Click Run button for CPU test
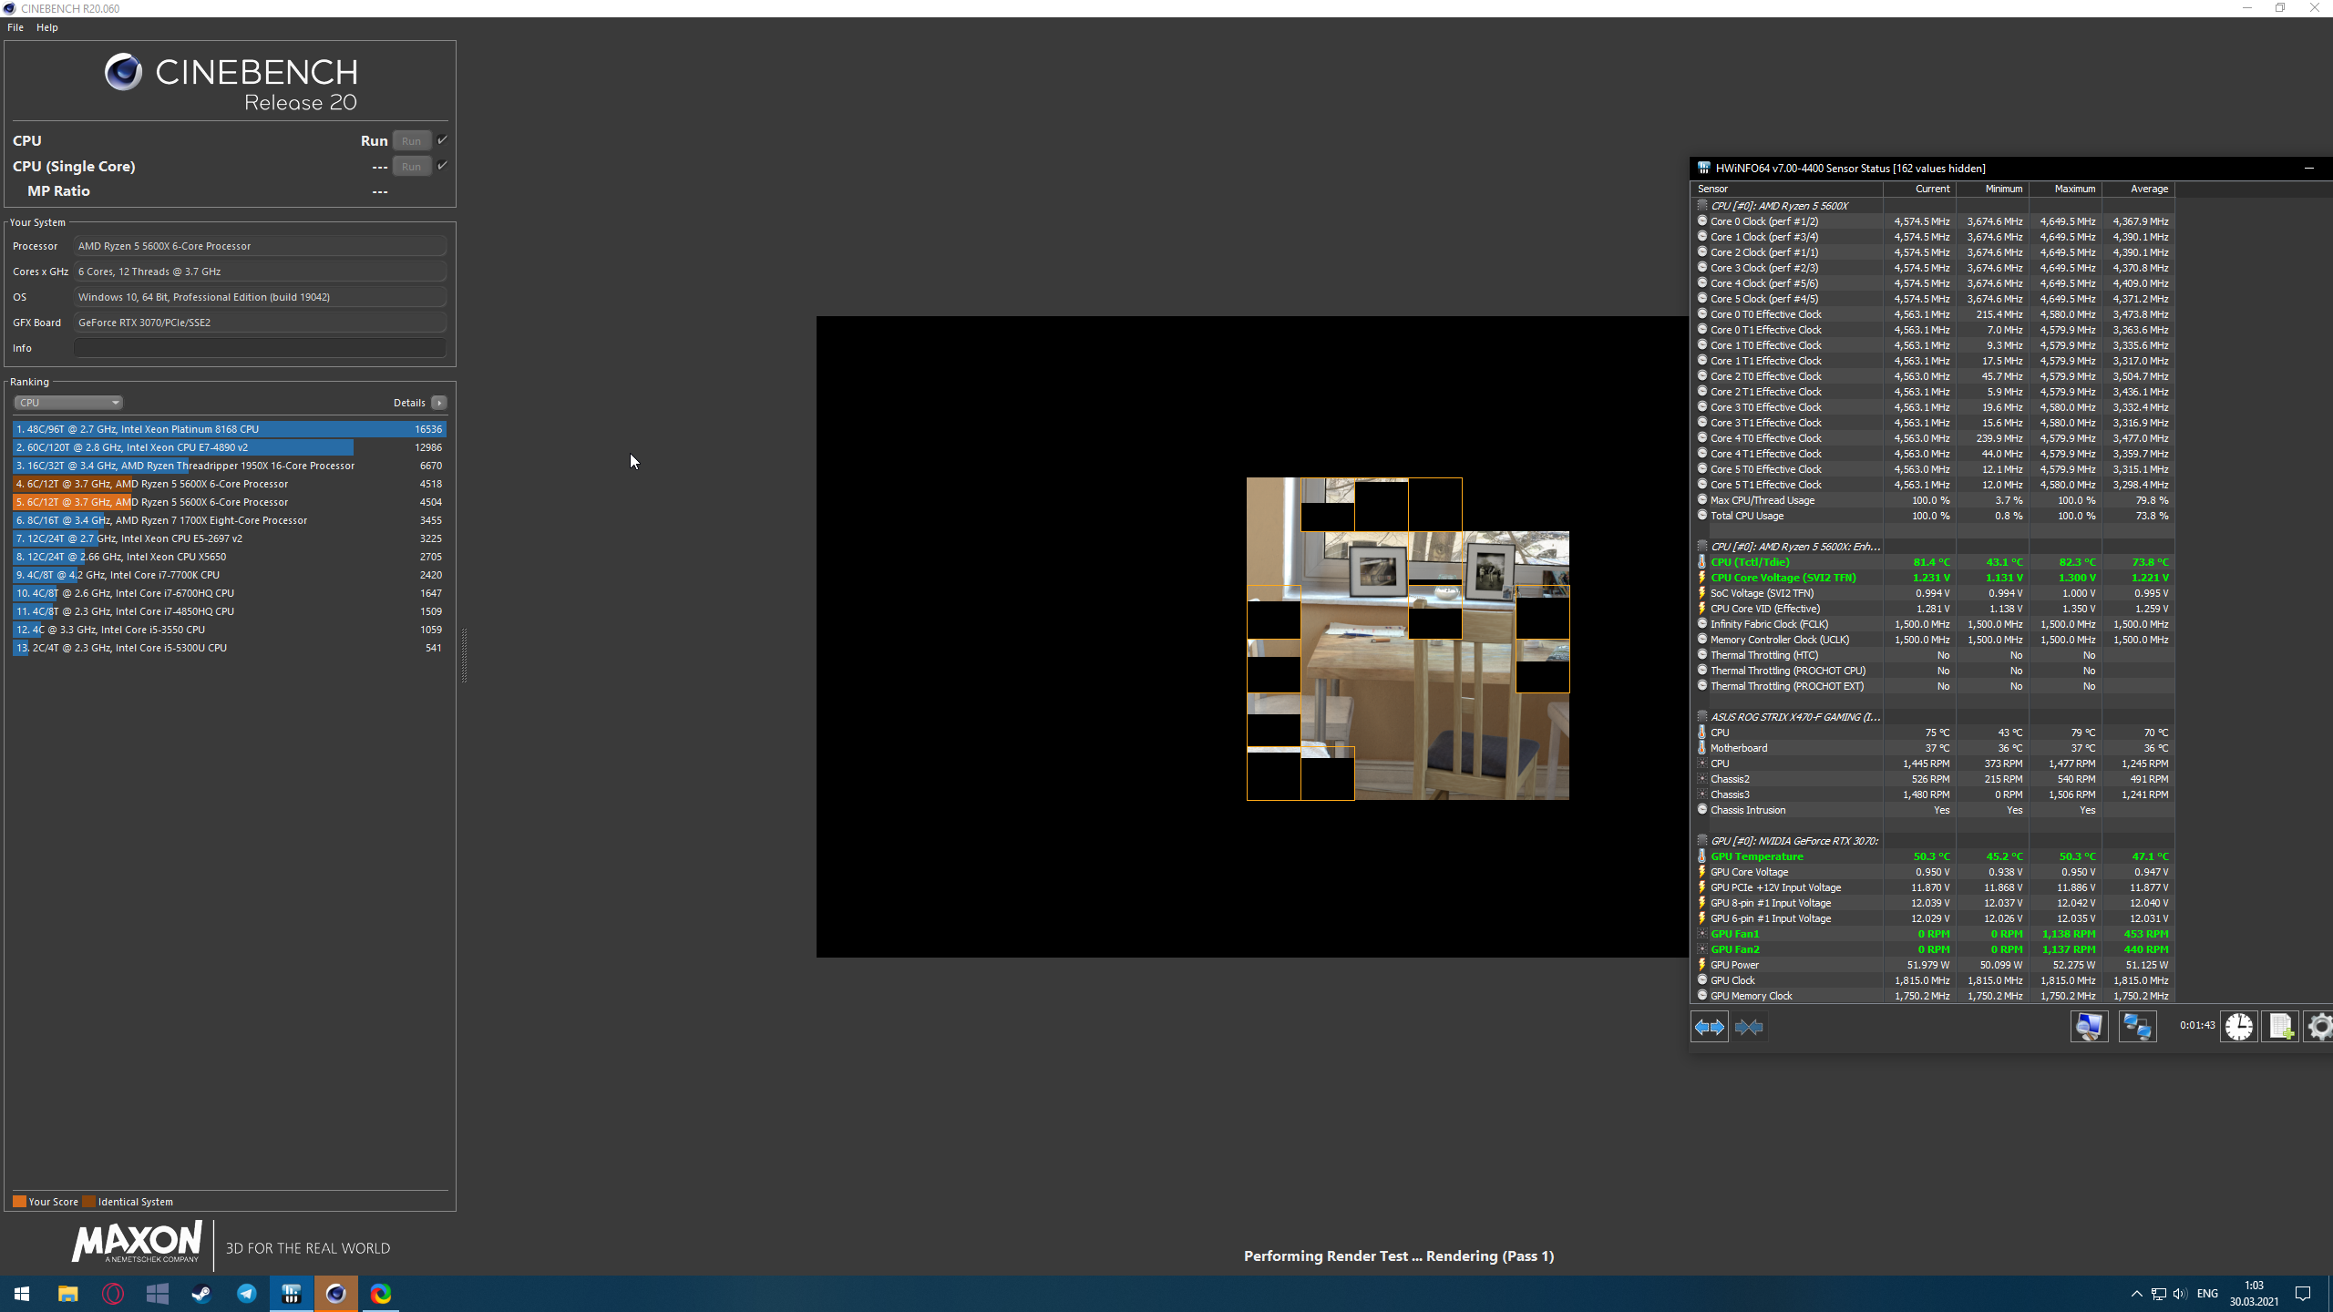The height and width of the screenshot is (1312, 2333). (411, 140)
